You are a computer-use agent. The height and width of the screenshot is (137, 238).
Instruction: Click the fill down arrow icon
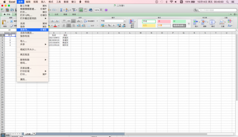pyautogui.click(x=12, y=21)
